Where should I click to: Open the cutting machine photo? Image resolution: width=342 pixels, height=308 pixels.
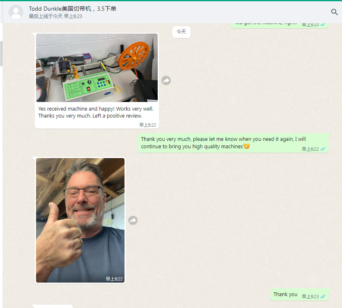tap(97, 68)
